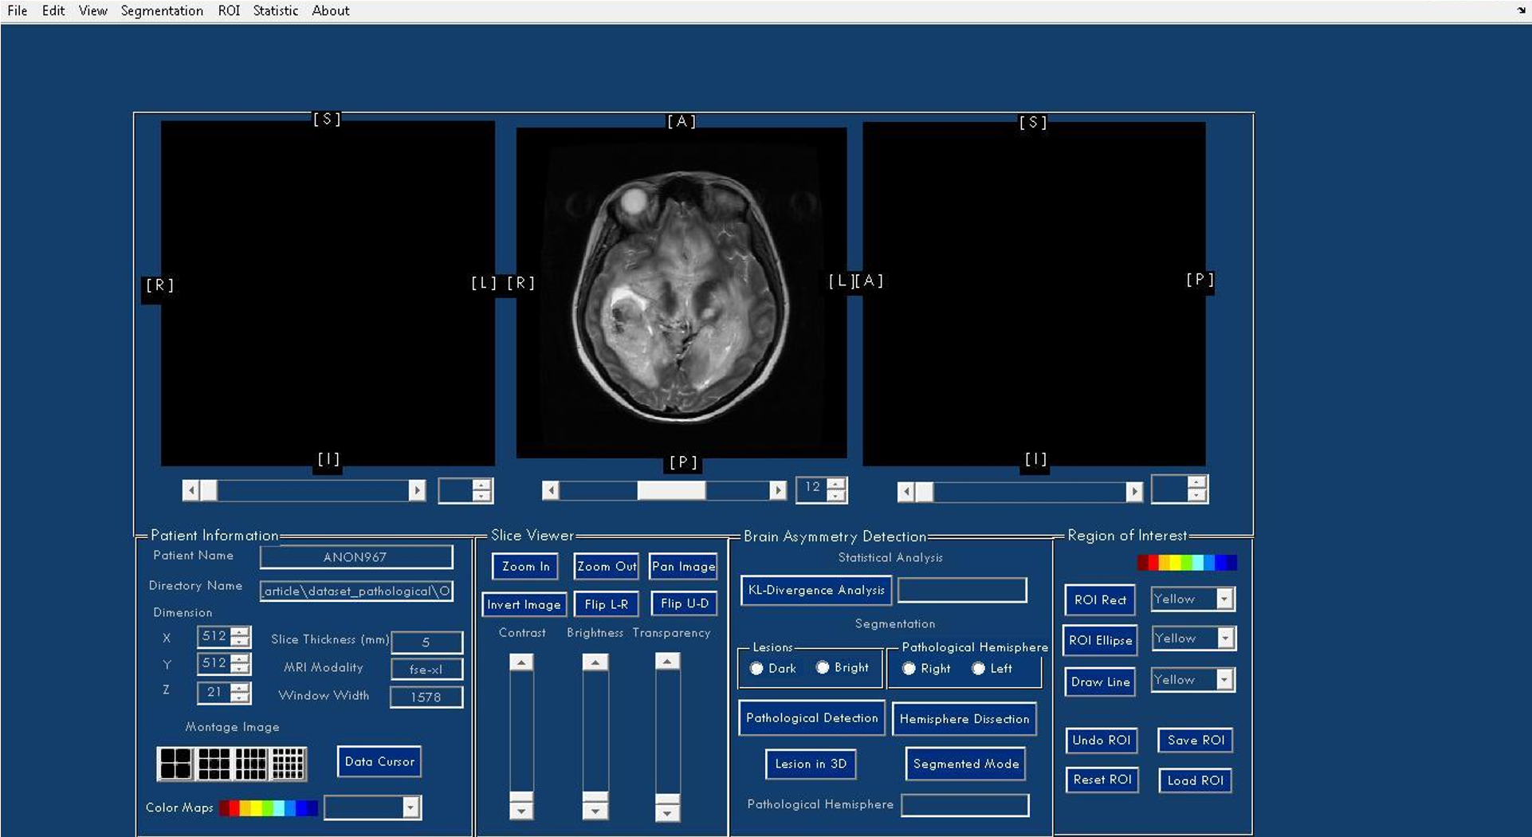The height and width of the screenshot is (837, 1532).
Task: Open the ROI menu
Action: 229,10
